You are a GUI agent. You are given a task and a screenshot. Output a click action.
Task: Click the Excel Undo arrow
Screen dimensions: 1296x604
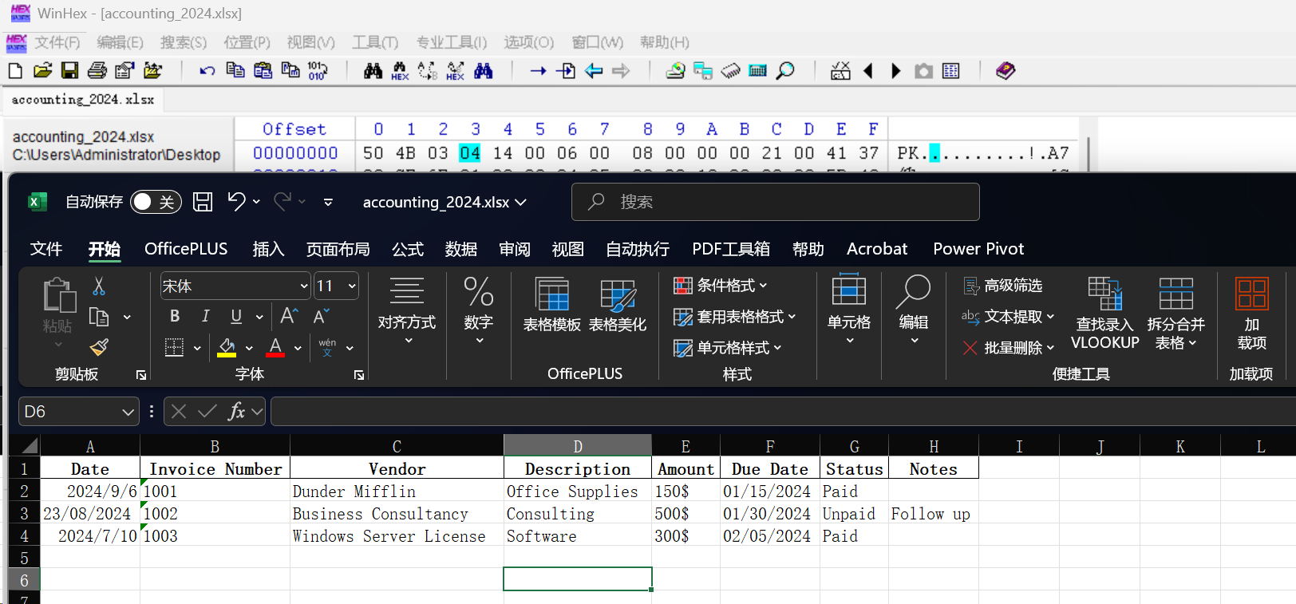point(236,202)
